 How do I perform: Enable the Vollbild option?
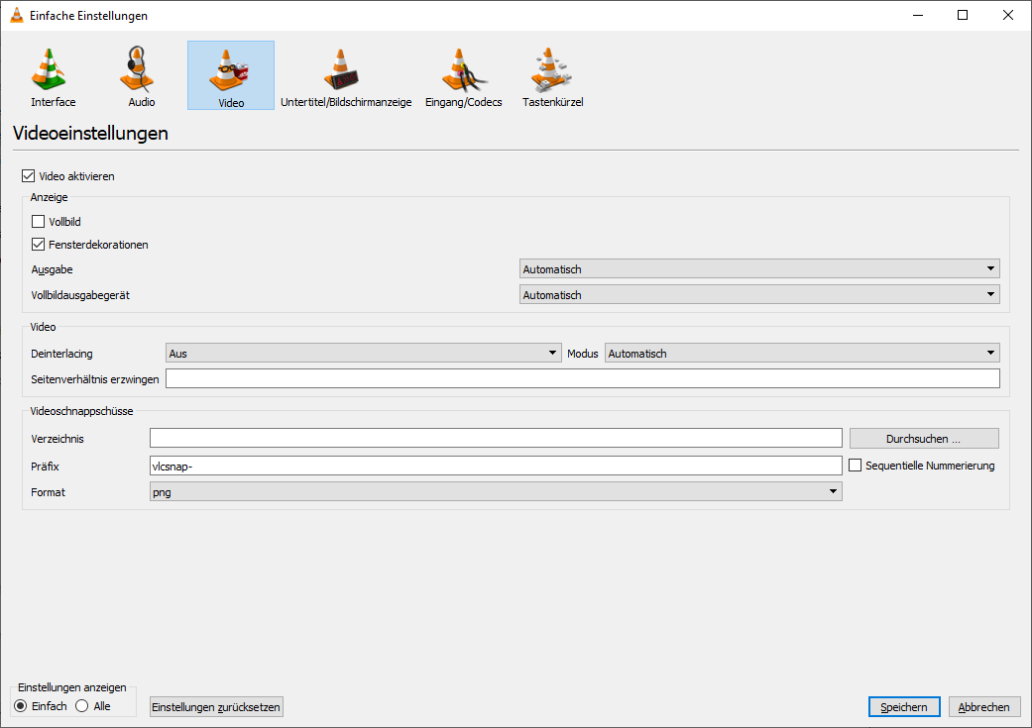point(40,221)
